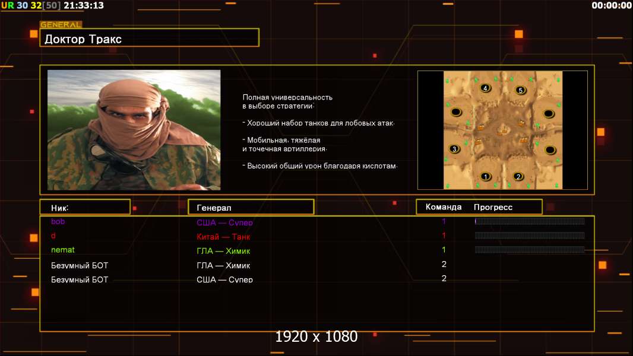The image size is (633, 356).
Task: Select player name 'nemat'
Action: [x=62, y=250]
